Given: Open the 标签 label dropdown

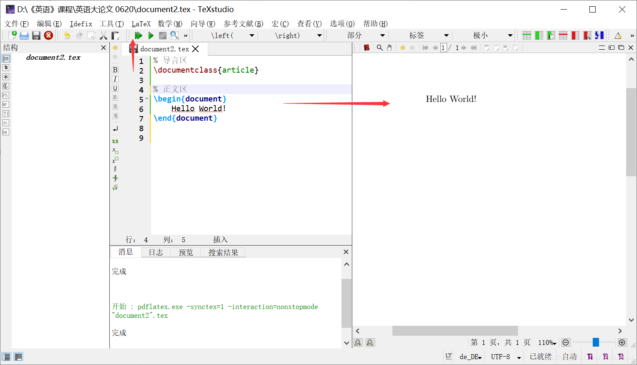Looking at the screenshot, I should point(446,35).
